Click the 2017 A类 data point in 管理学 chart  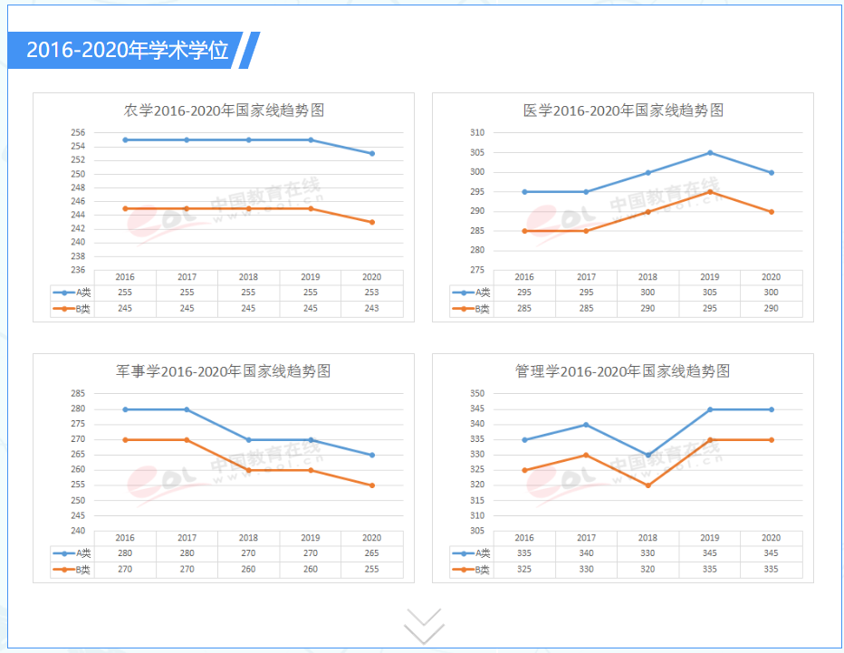[x=586, y=425]
